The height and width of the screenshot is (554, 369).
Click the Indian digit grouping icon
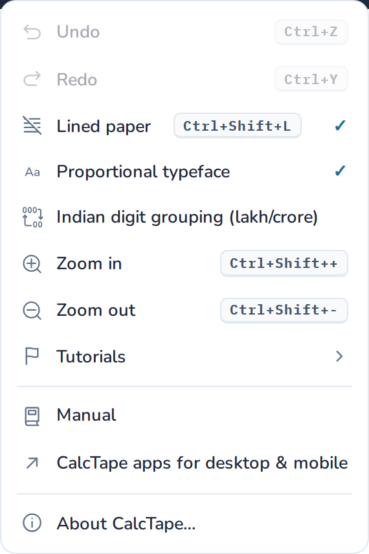coord(32,217)
